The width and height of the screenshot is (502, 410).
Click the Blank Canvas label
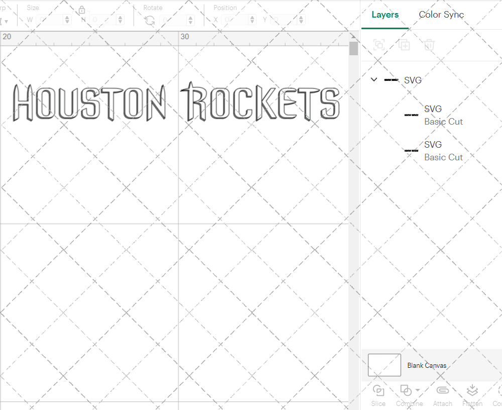click(x=427, y=365)
